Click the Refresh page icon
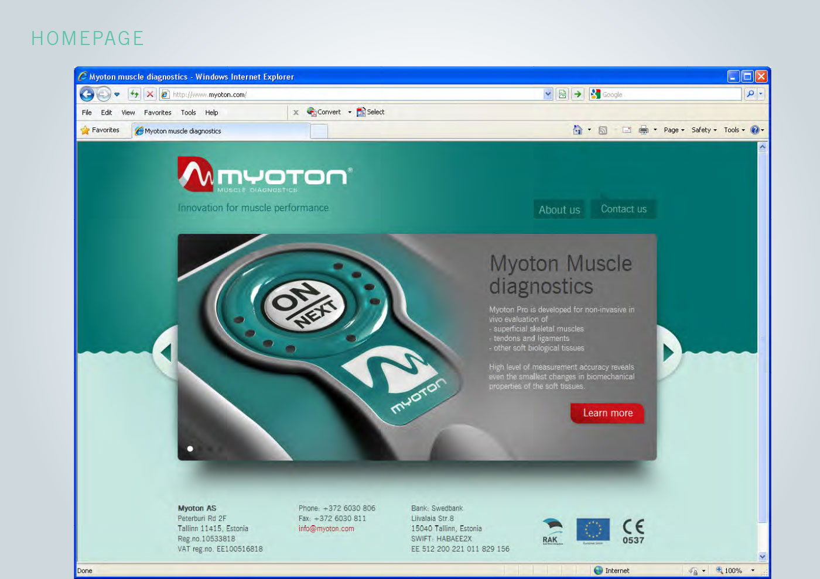 click(135, 94)
